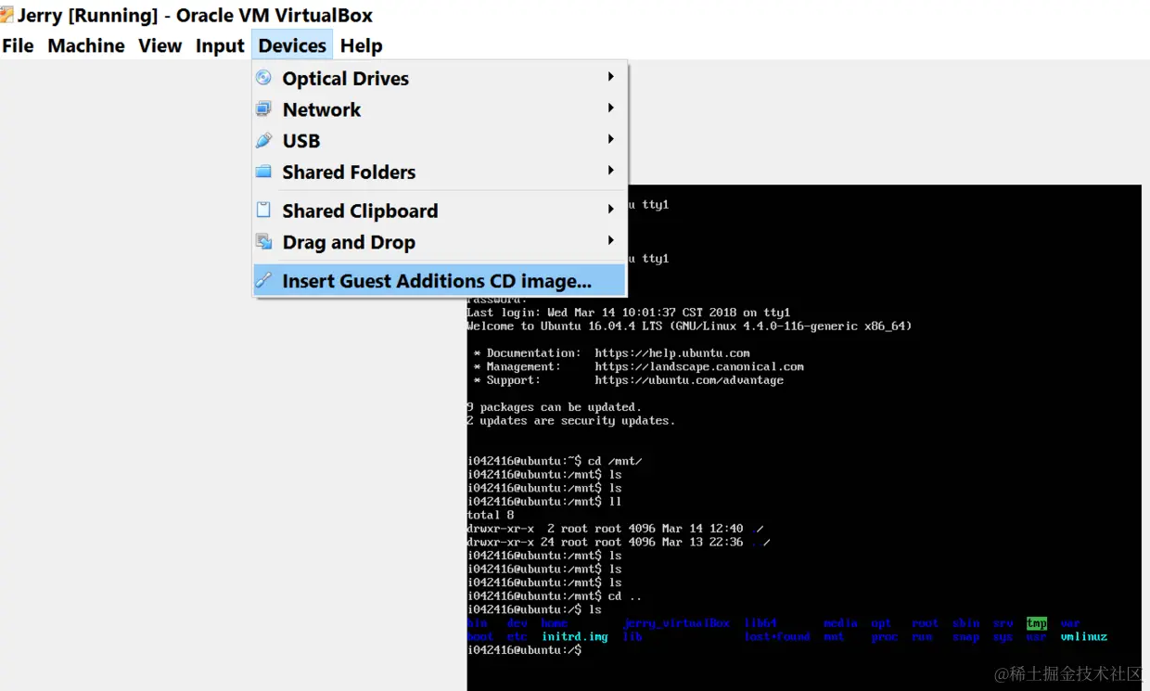Click the VirtualBox title bar icon
The image size is (1150, 691).
pos(7,15)
